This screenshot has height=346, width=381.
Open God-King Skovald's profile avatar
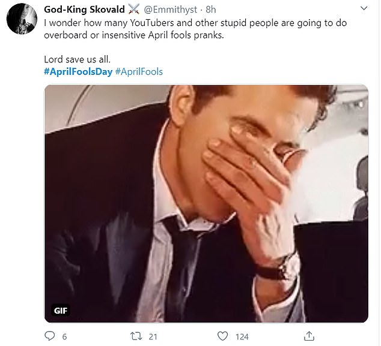(x=22, y=19)
